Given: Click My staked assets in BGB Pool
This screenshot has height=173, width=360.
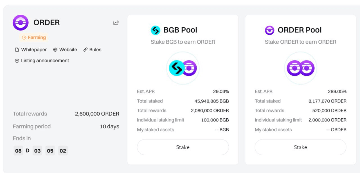Looking at the screenshot, I should click(x=156, y=130).
